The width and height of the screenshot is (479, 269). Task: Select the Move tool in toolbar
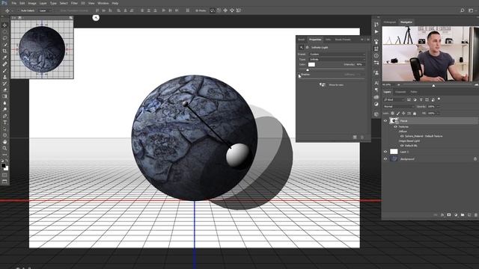[x=4, y=25]
